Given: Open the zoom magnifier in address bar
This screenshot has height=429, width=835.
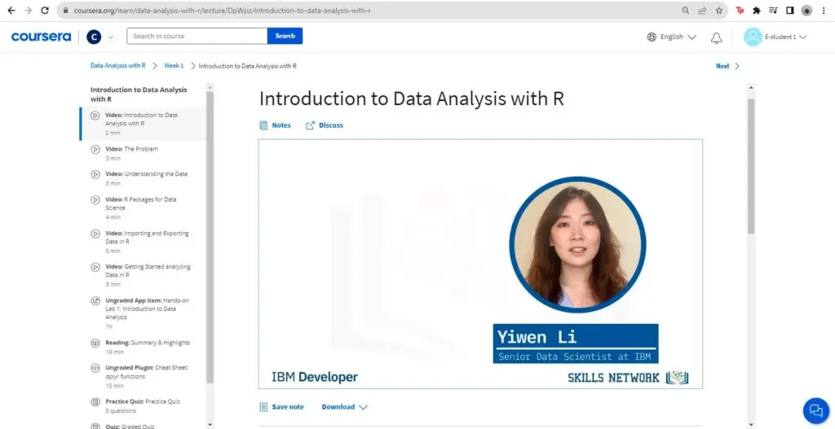Looking at the screenshot, I should pos(686,10).
